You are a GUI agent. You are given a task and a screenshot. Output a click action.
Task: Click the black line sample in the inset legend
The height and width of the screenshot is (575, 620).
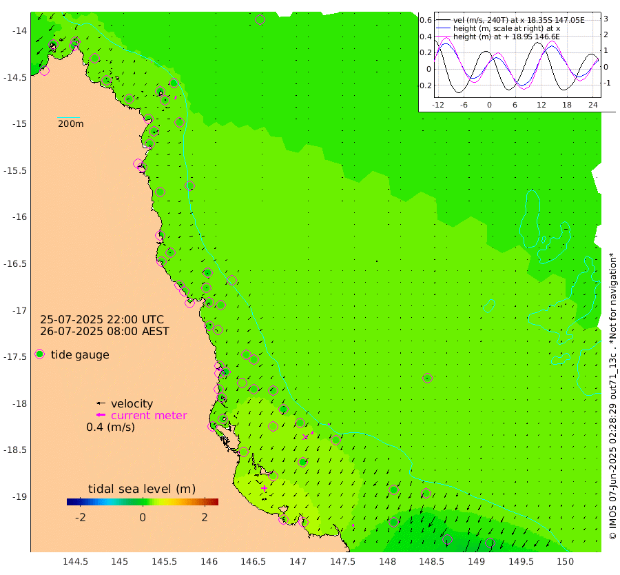point(443,20)
